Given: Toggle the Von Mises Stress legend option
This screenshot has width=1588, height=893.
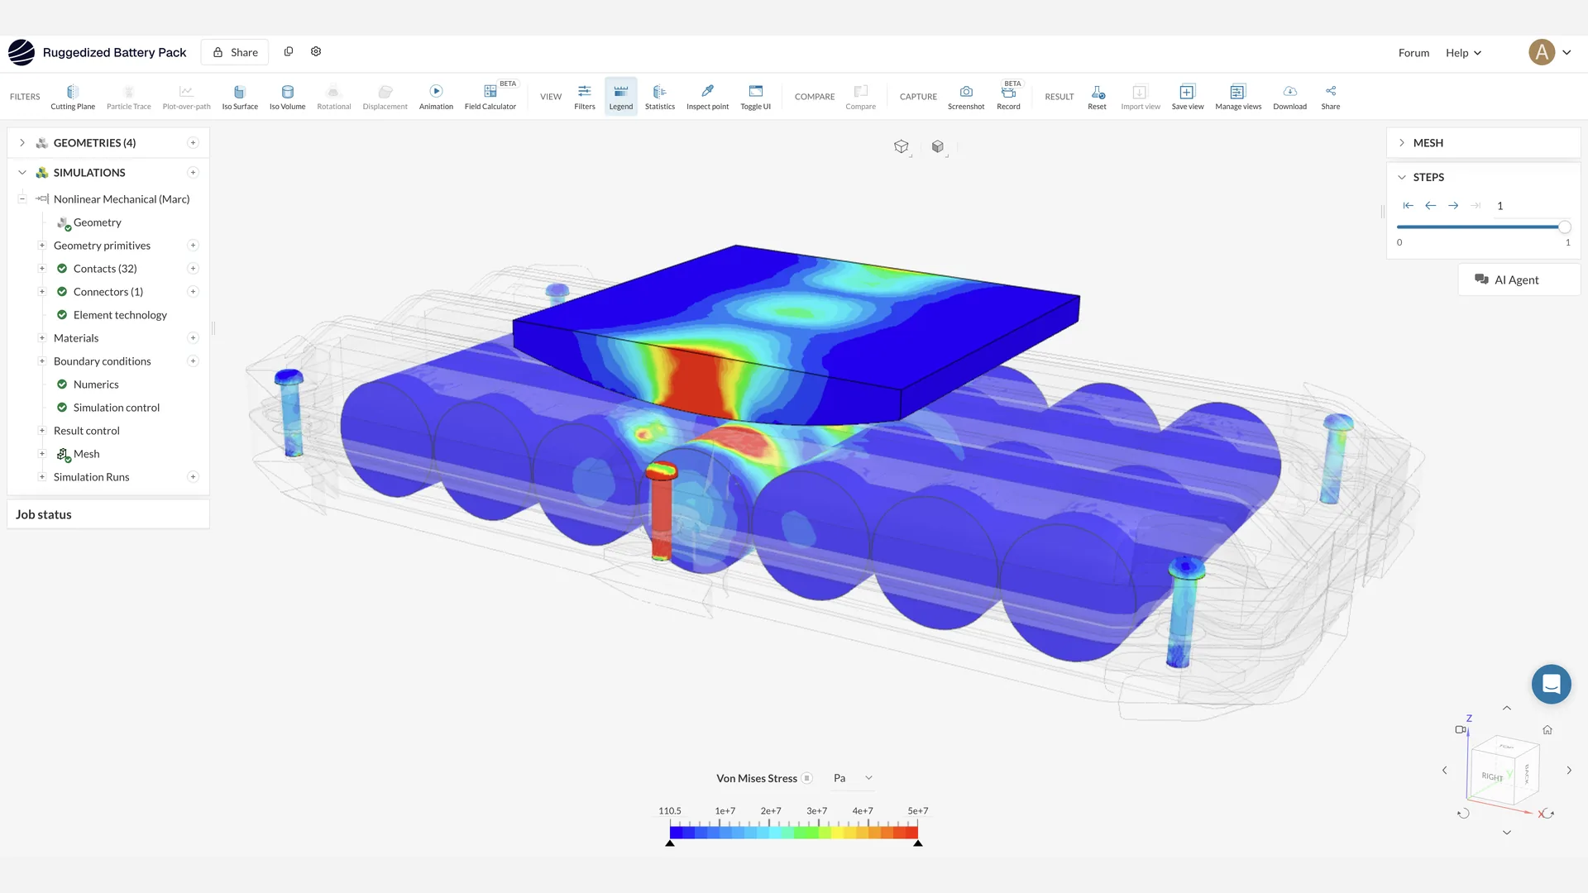Looking at the screenshot, I should [x=807, y=778].
